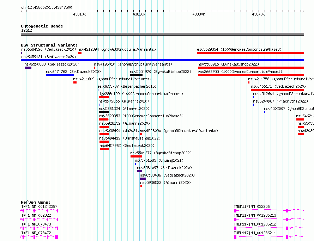
Task: Open gene transcript TWF1|NR_073473
Action: click(x=36, y=224)
